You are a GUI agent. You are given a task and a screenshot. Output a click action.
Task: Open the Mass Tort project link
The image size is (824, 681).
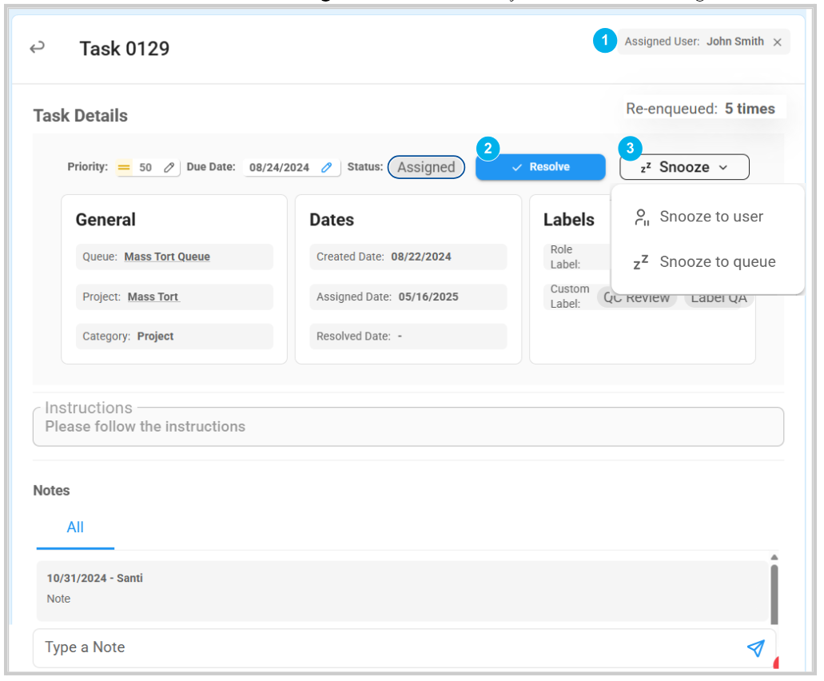153,297
